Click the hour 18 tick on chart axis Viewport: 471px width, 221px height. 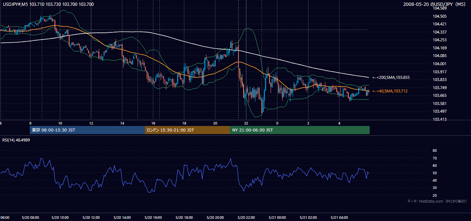click(184, 123)
